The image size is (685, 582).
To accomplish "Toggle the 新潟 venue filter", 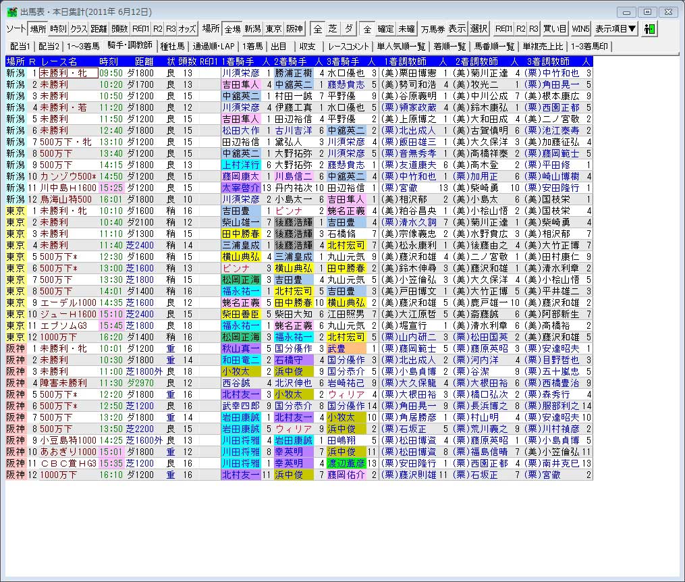I will pyautogui.click(x=252, y=29).
